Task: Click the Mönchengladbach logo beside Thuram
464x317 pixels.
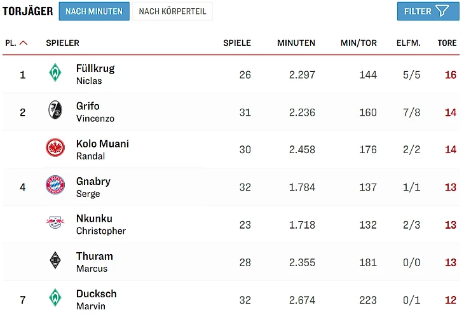Action: coord(55,261)
